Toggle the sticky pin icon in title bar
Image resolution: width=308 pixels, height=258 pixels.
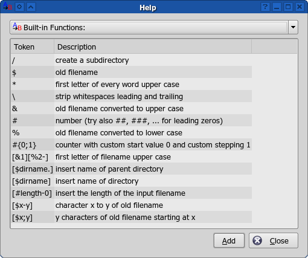tap(19, 7)
